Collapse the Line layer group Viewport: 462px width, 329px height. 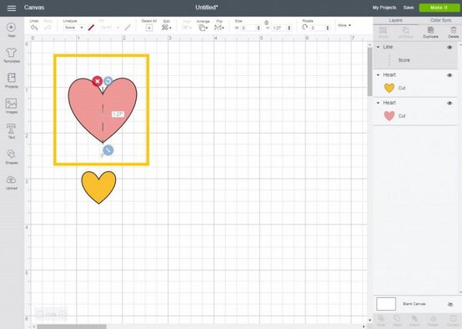[378, 47]
